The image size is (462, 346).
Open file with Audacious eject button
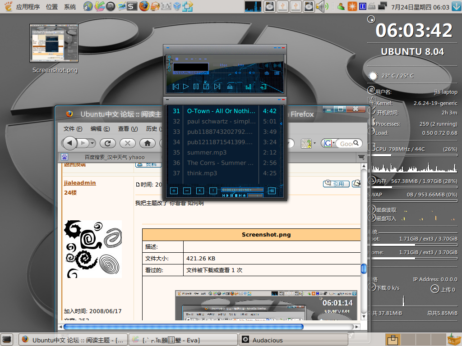point(230,86)
